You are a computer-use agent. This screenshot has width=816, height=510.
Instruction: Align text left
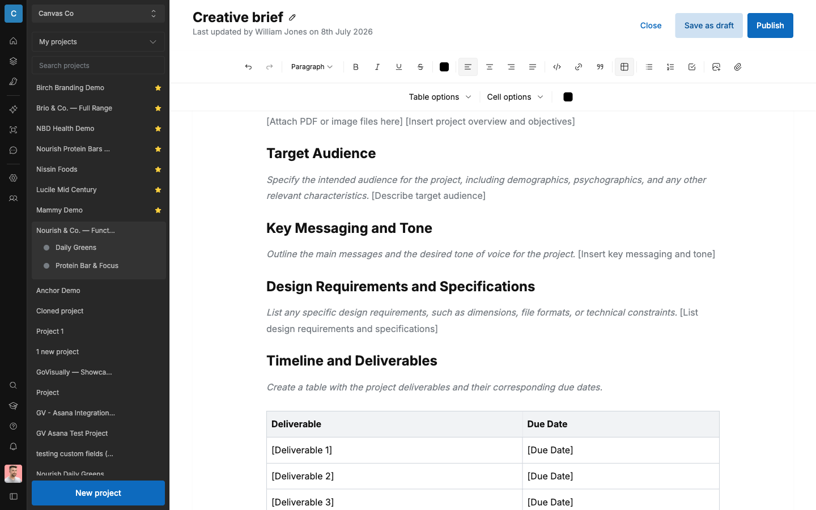468,67
